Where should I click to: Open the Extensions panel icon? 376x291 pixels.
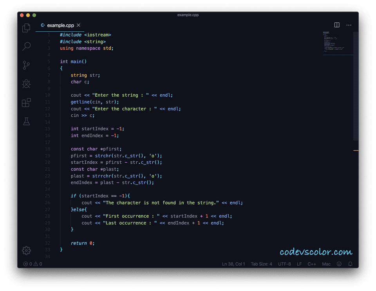tap(26, 103)
